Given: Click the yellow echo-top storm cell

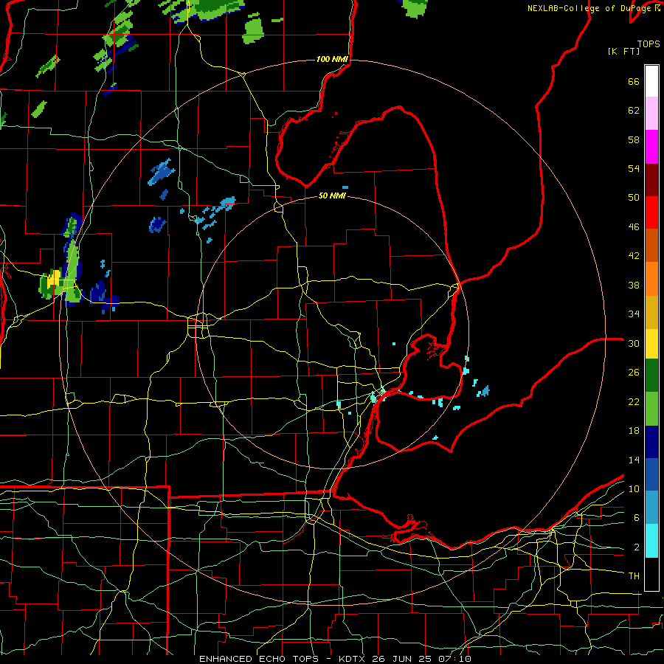Looking at the screenshot, I should coord(54,280).
